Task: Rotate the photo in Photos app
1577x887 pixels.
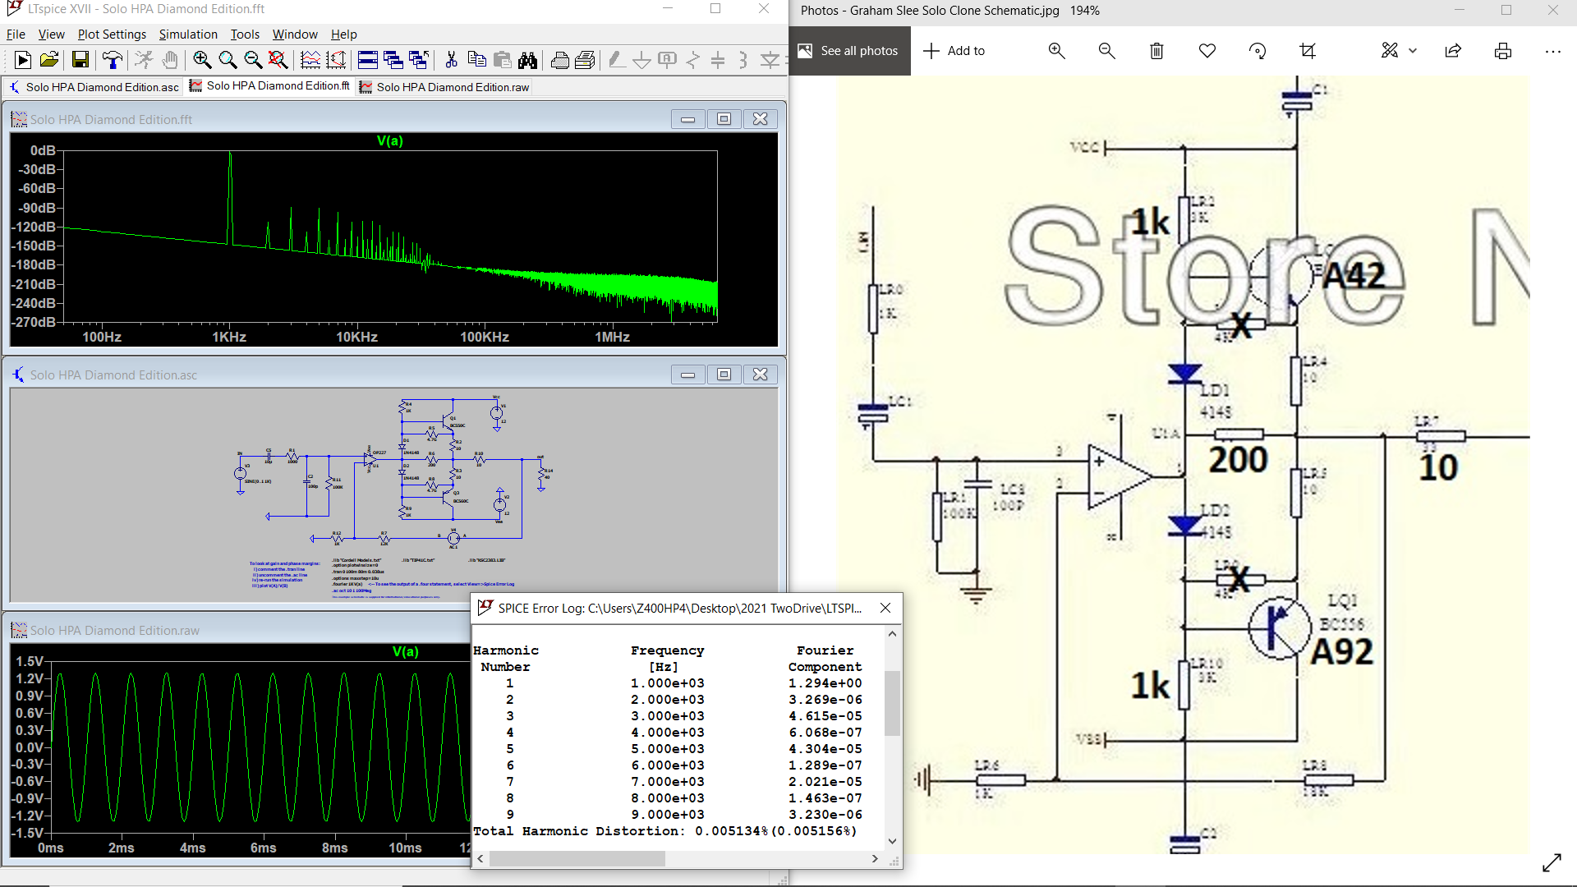Action: coord(1257,51)
